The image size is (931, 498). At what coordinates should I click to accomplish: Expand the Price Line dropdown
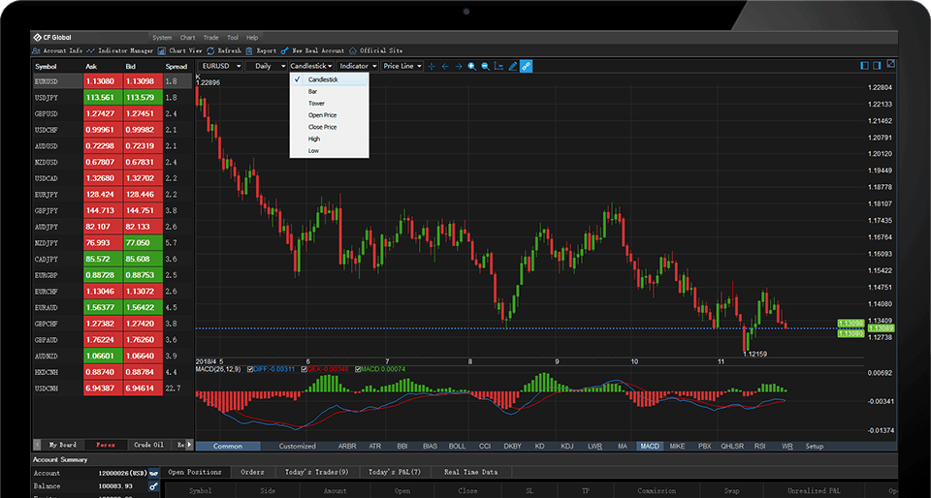point(402,67)
